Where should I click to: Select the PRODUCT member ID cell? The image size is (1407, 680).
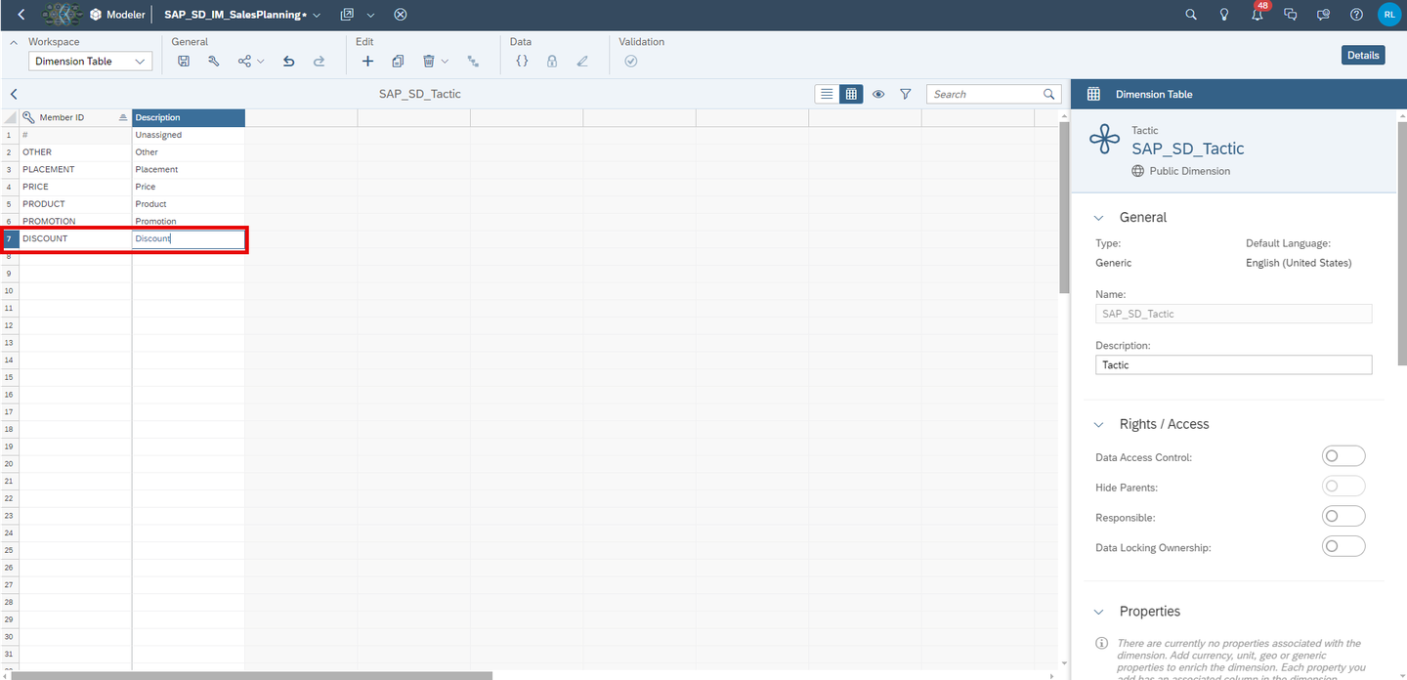pyautogui.click(x=75, y=204)
